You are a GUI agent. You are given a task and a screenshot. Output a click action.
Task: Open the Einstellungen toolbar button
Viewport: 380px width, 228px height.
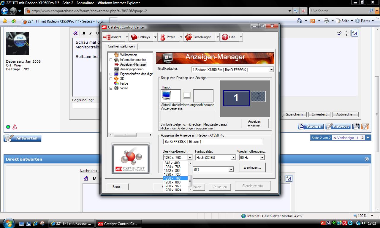point(199,37)
